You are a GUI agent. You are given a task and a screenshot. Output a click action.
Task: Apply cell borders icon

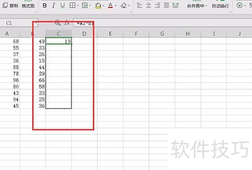point(72,6)
